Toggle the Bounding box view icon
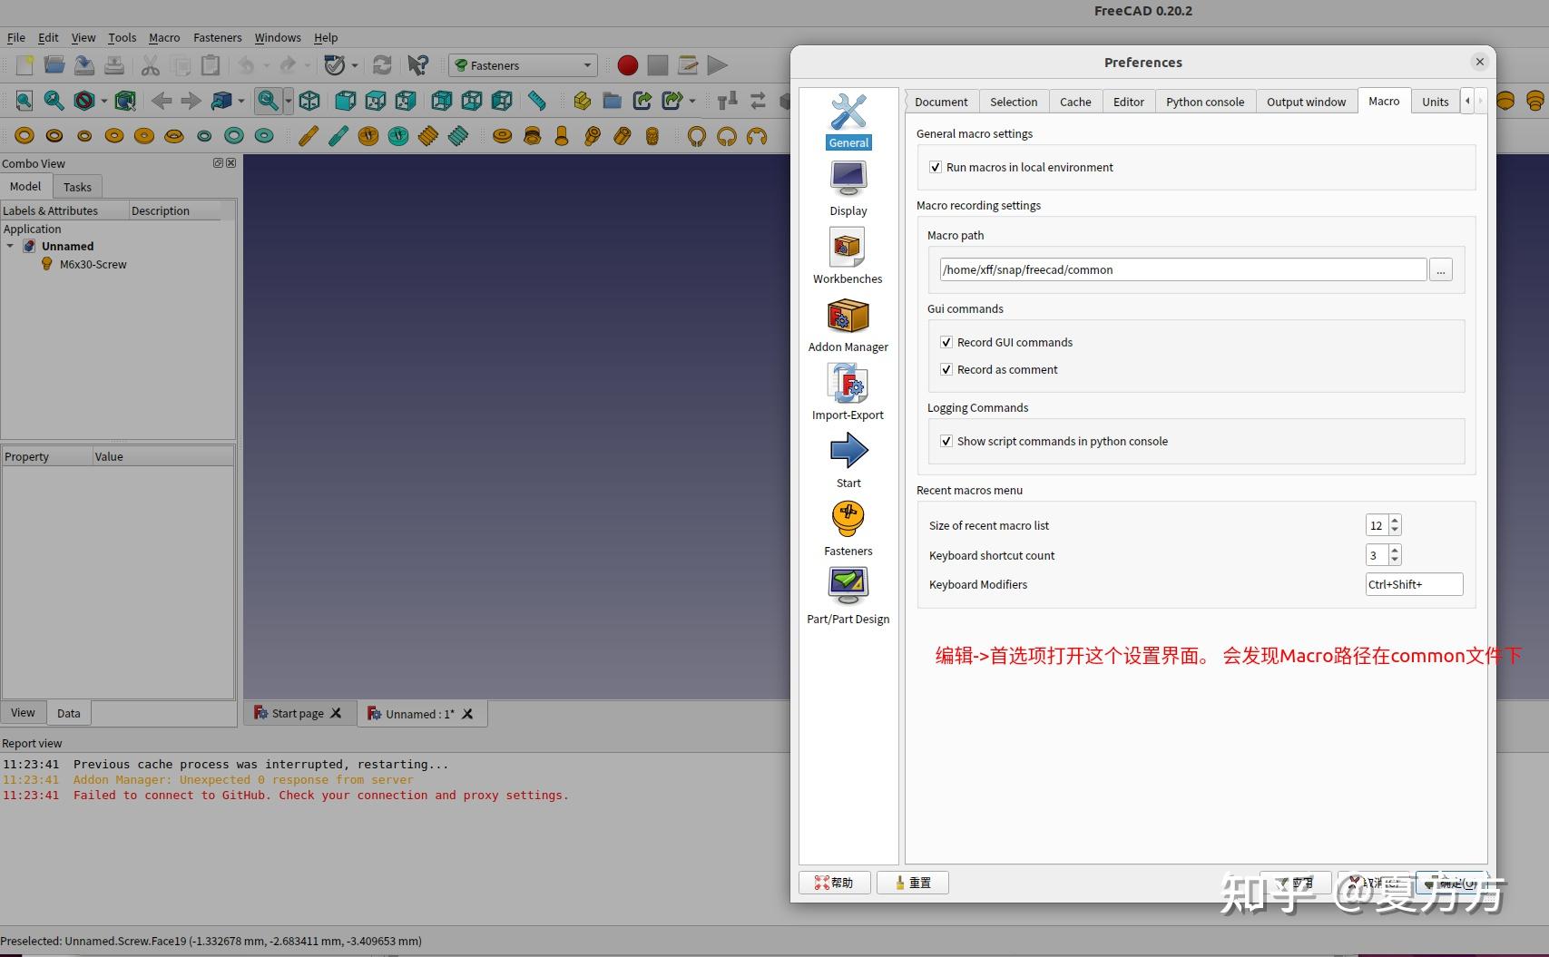The width and height of the screenshot is (1549, 957). 125,101
